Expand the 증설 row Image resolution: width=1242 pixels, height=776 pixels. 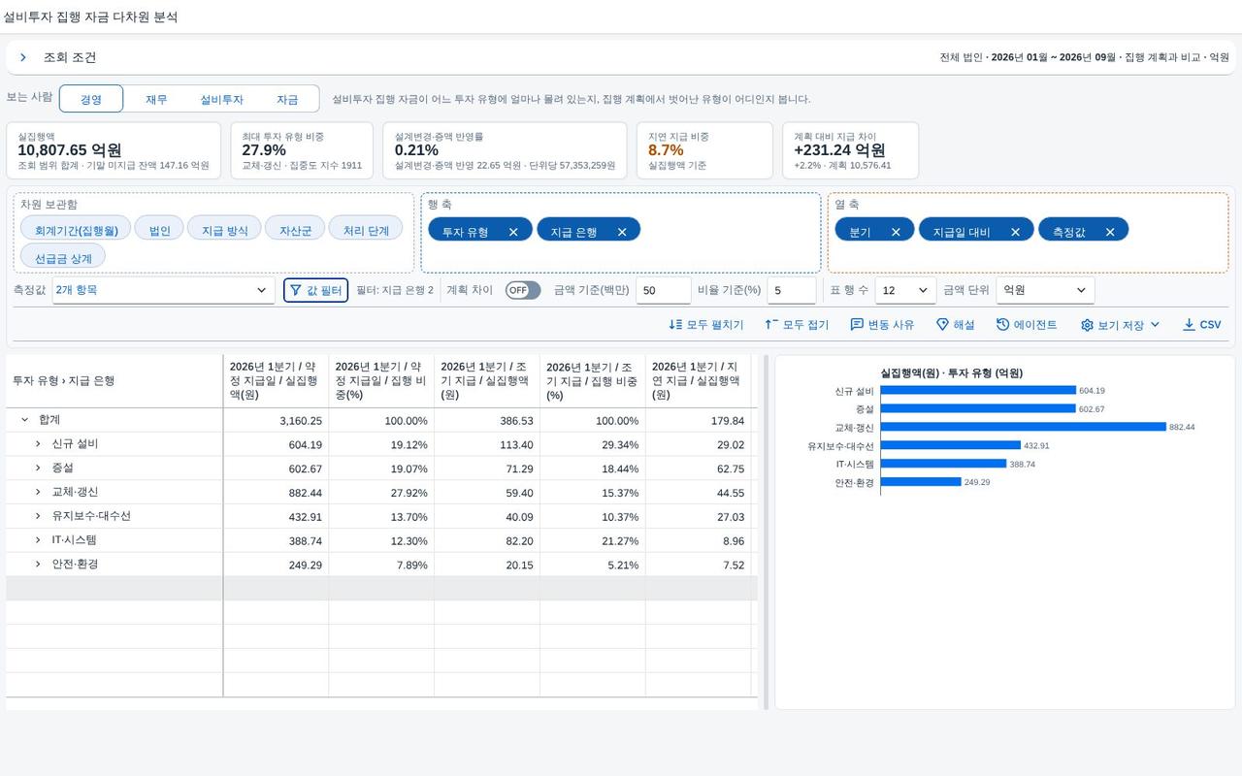click(38, 468)
